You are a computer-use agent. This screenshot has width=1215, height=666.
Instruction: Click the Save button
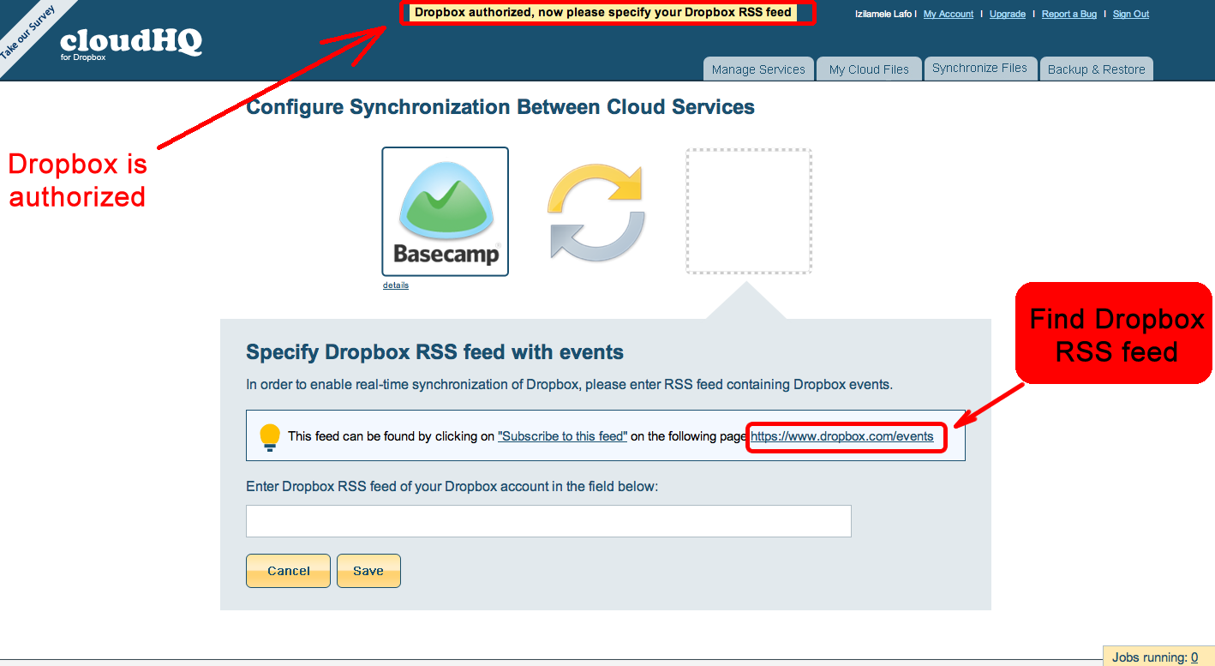(x=368, y=571)
